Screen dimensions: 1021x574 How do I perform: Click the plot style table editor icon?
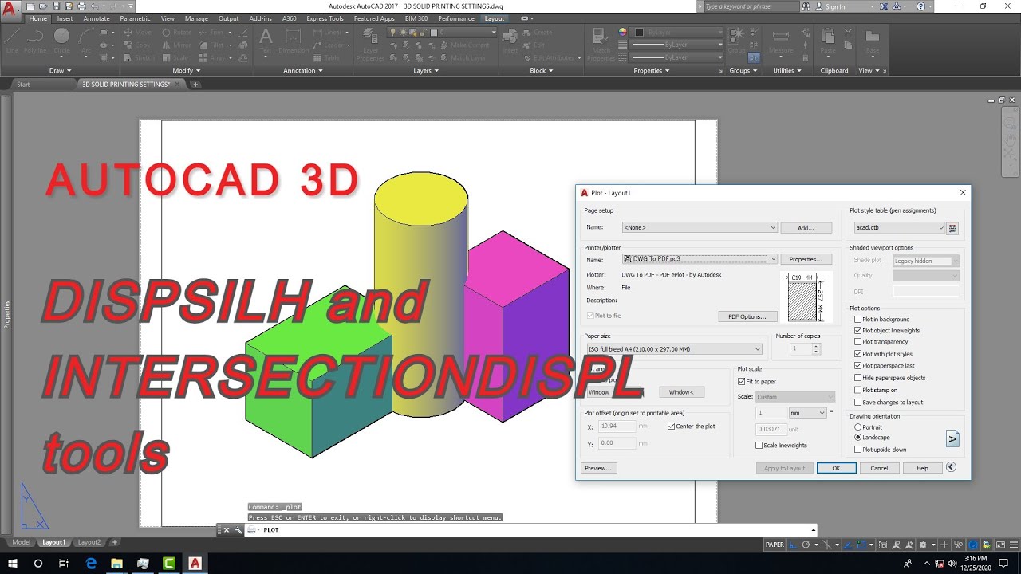tap(952, 228)
